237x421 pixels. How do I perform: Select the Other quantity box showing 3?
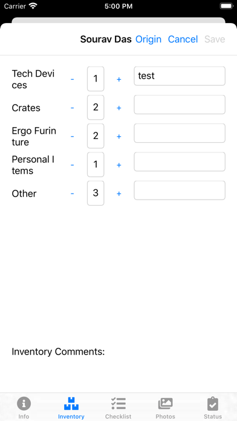click(96, 193)
